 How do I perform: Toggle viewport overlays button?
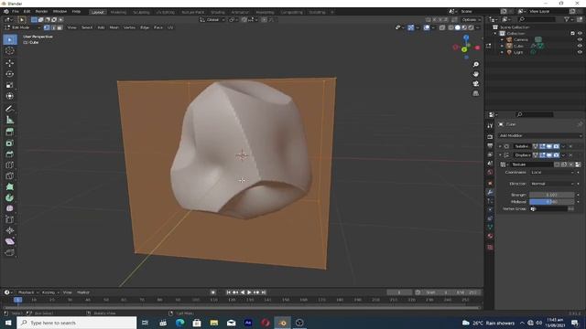point(427,27)
